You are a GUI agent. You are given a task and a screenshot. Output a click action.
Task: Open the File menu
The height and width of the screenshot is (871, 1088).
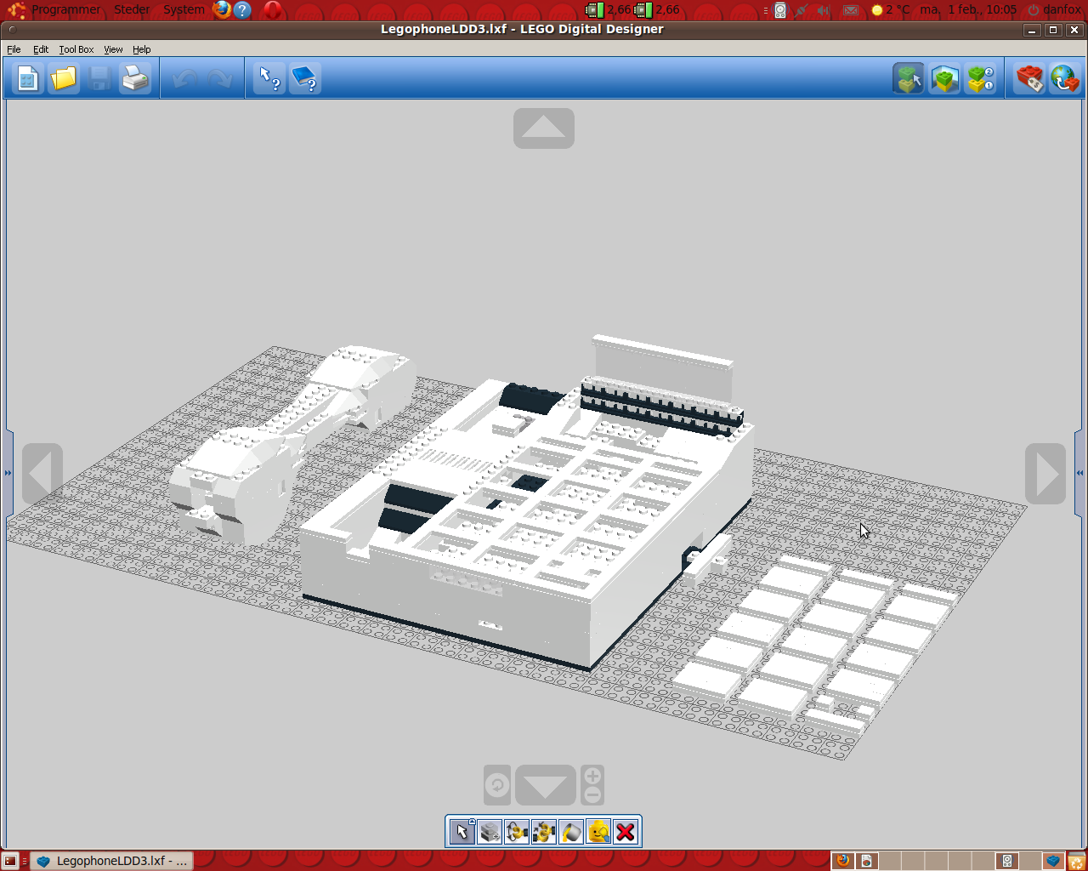[x=14, y=49]
